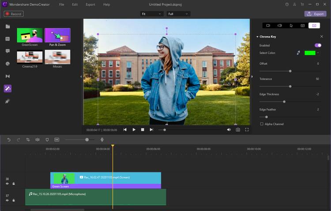
Task: Open the stickers sidebar icon
Action: pos(8,64)
